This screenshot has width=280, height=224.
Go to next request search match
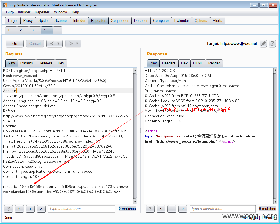(41, 209)
